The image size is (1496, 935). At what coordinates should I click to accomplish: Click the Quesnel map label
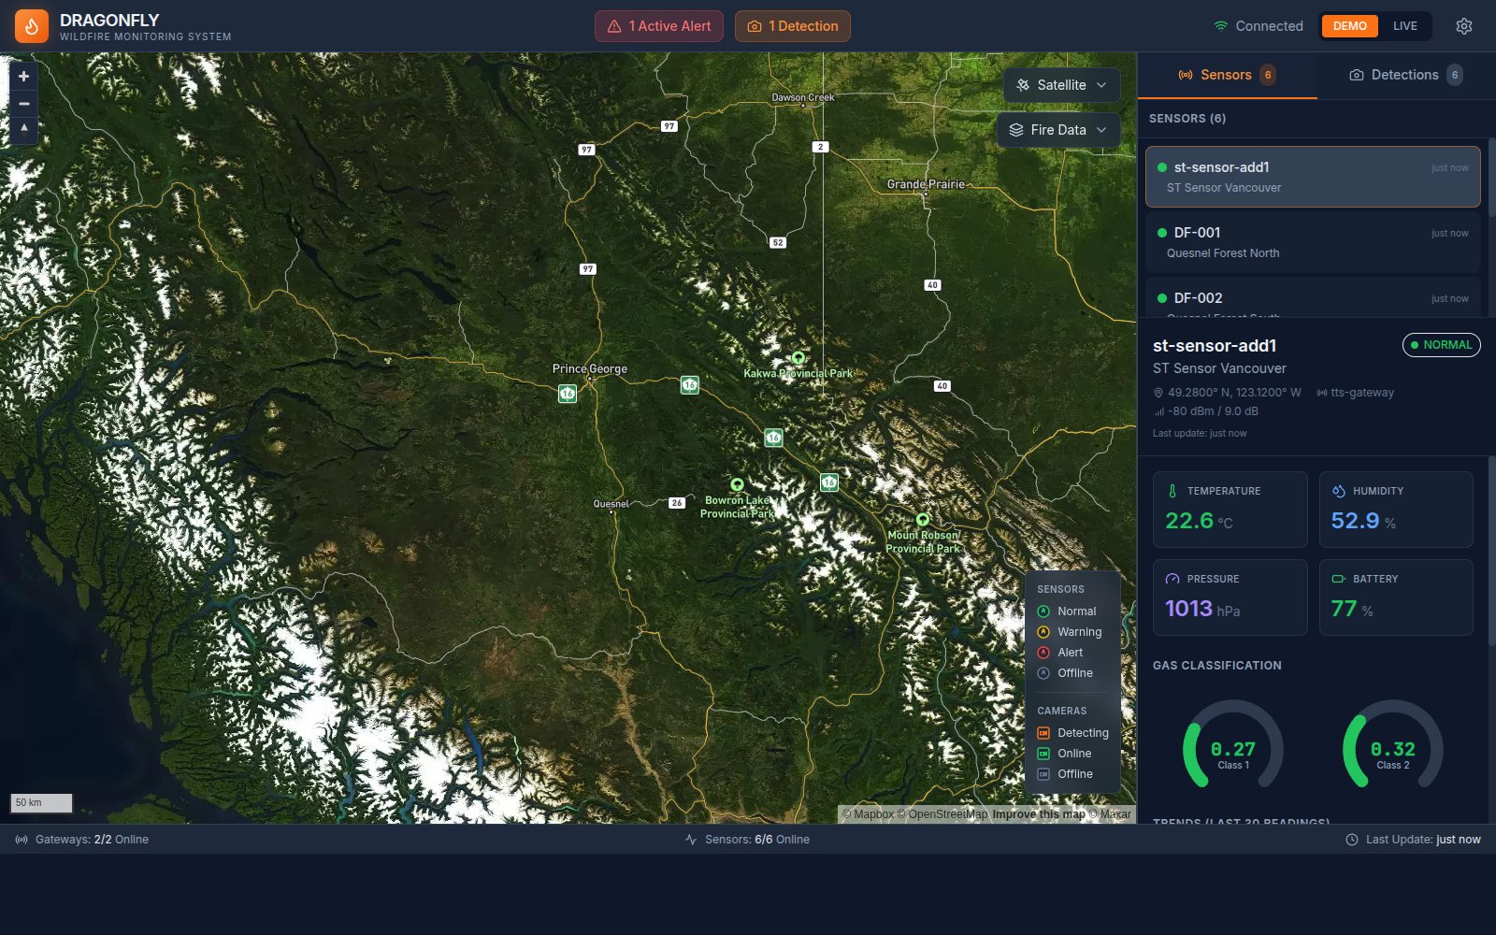[611, 504]
